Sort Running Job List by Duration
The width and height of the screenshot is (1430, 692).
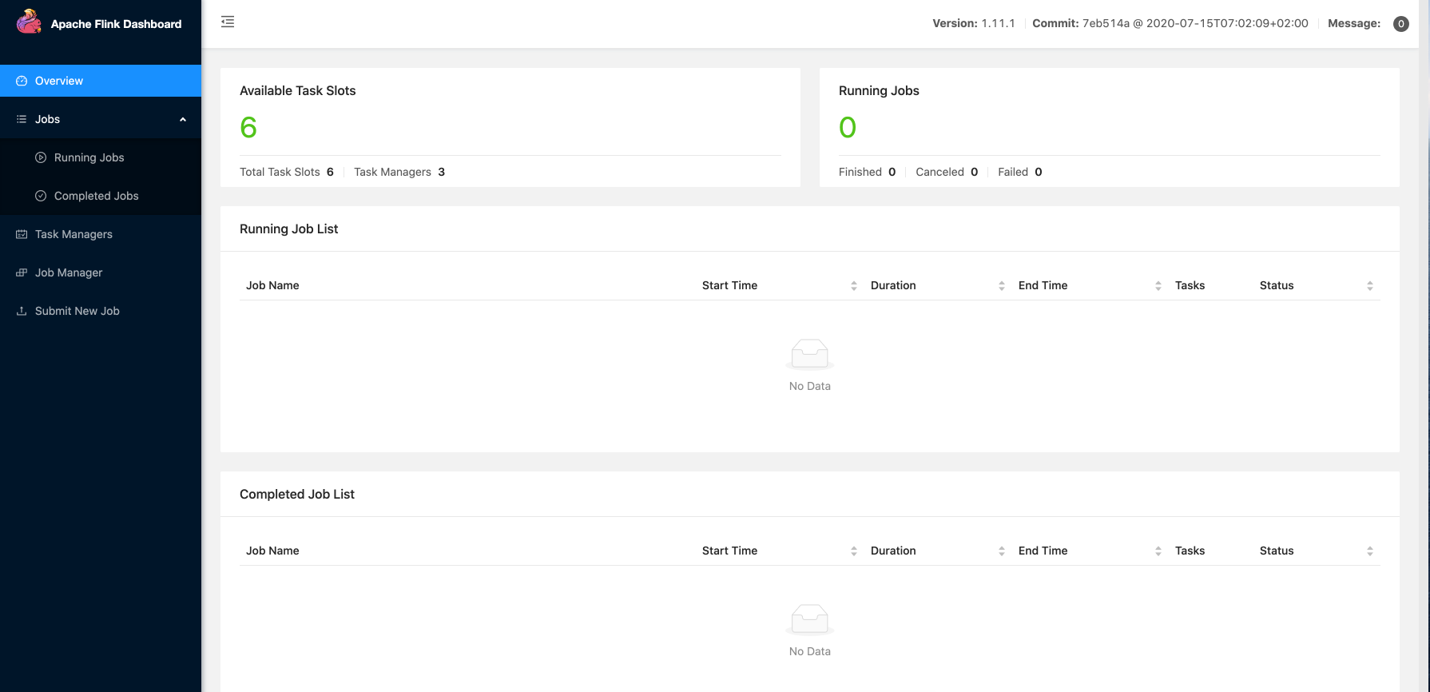coord(1001,286)
